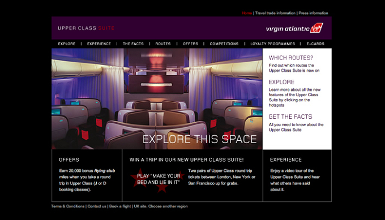Open The Facts menu item
This screenshot has height=220, width=385.
click(x=133, y=44)
